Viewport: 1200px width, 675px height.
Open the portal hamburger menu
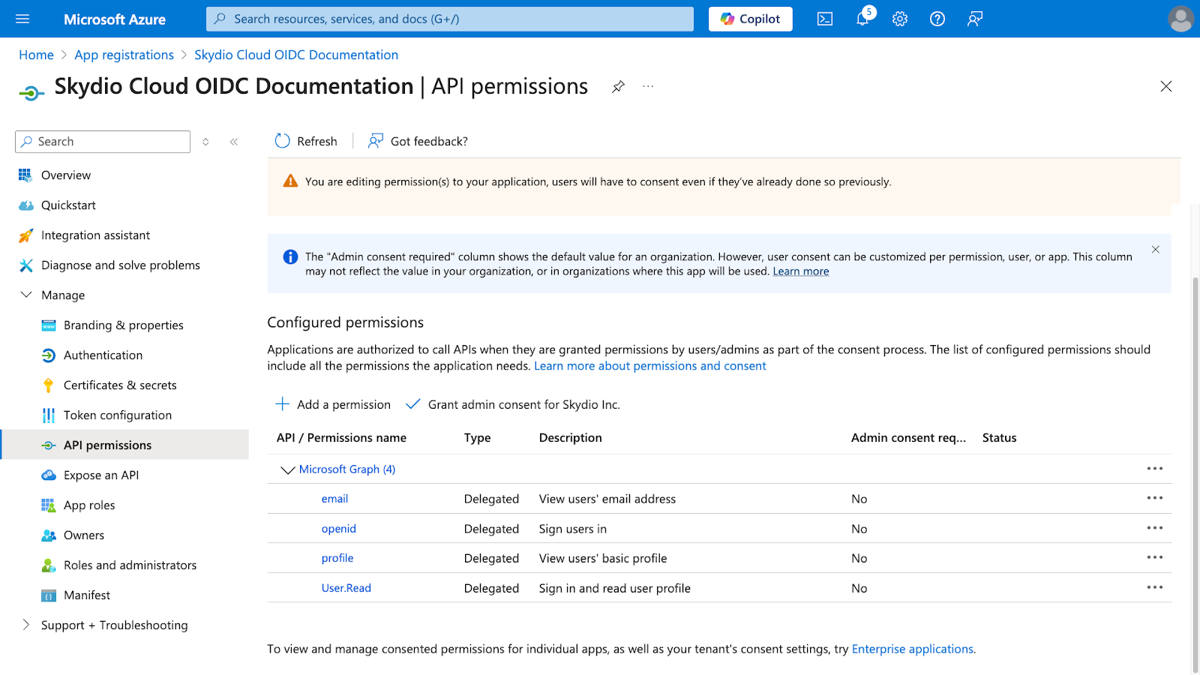click(x=22, y=19)
